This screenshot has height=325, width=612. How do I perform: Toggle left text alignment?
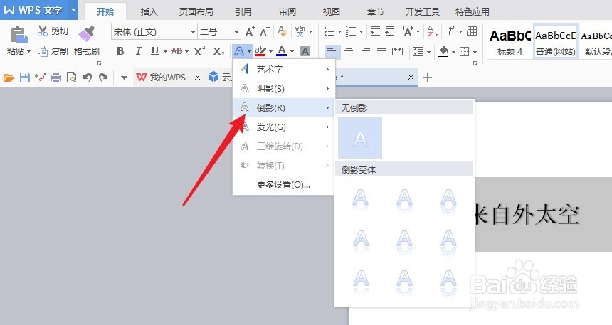[x=332, y=51]
